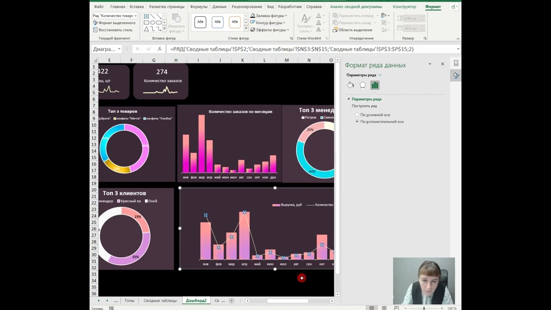Open the Fill & Line tab icon
This screenshot has height=310, width=551.
click(x=350, y=85)
